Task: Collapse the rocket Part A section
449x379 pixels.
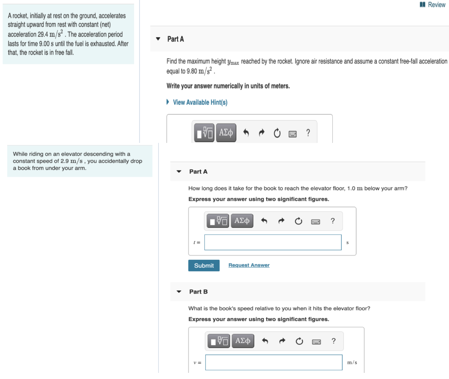Action: tap(158, 39)
